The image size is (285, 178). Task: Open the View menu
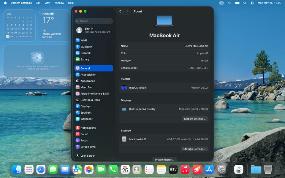(47, 3)
